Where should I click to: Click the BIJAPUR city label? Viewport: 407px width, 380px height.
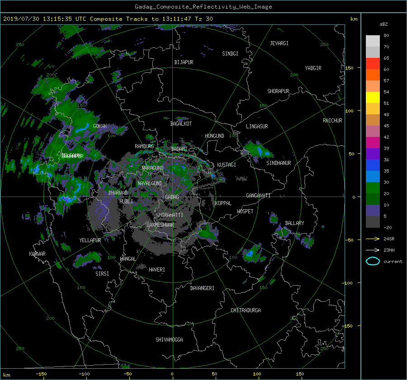pos(184,62)
